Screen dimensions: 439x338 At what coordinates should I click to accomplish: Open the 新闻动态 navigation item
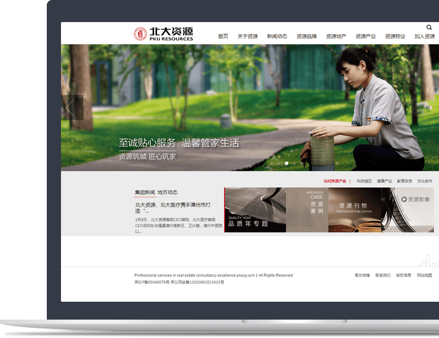[277, 36]
